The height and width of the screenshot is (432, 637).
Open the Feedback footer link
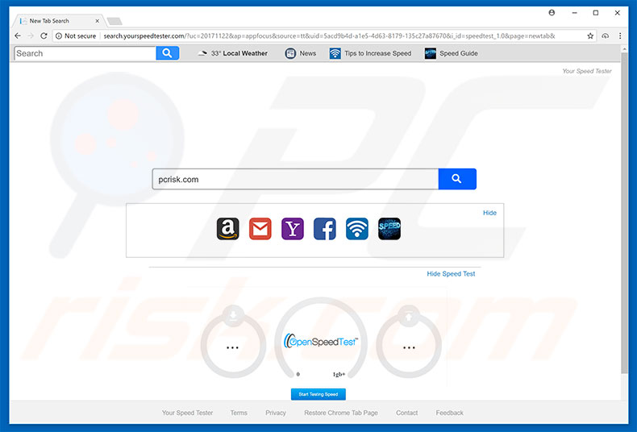[449, 413]
